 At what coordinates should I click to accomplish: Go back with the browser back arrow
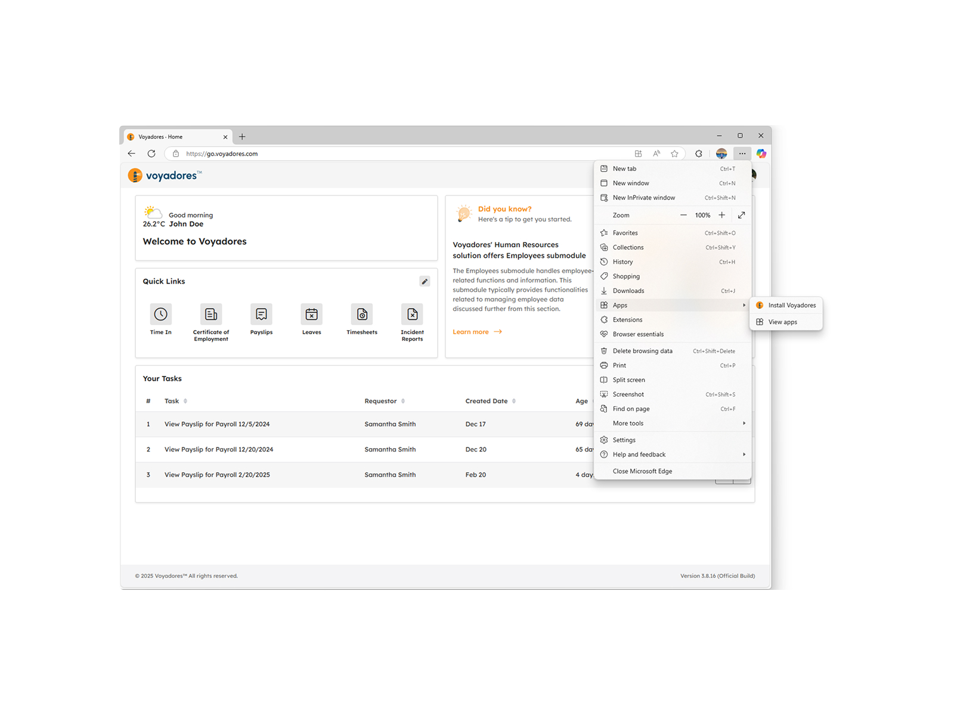tap(132, 154)
